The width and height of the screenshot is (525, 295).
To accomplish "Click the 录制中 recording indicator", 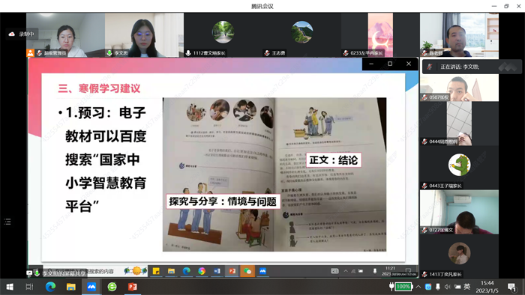I will (x=22, y=34).
